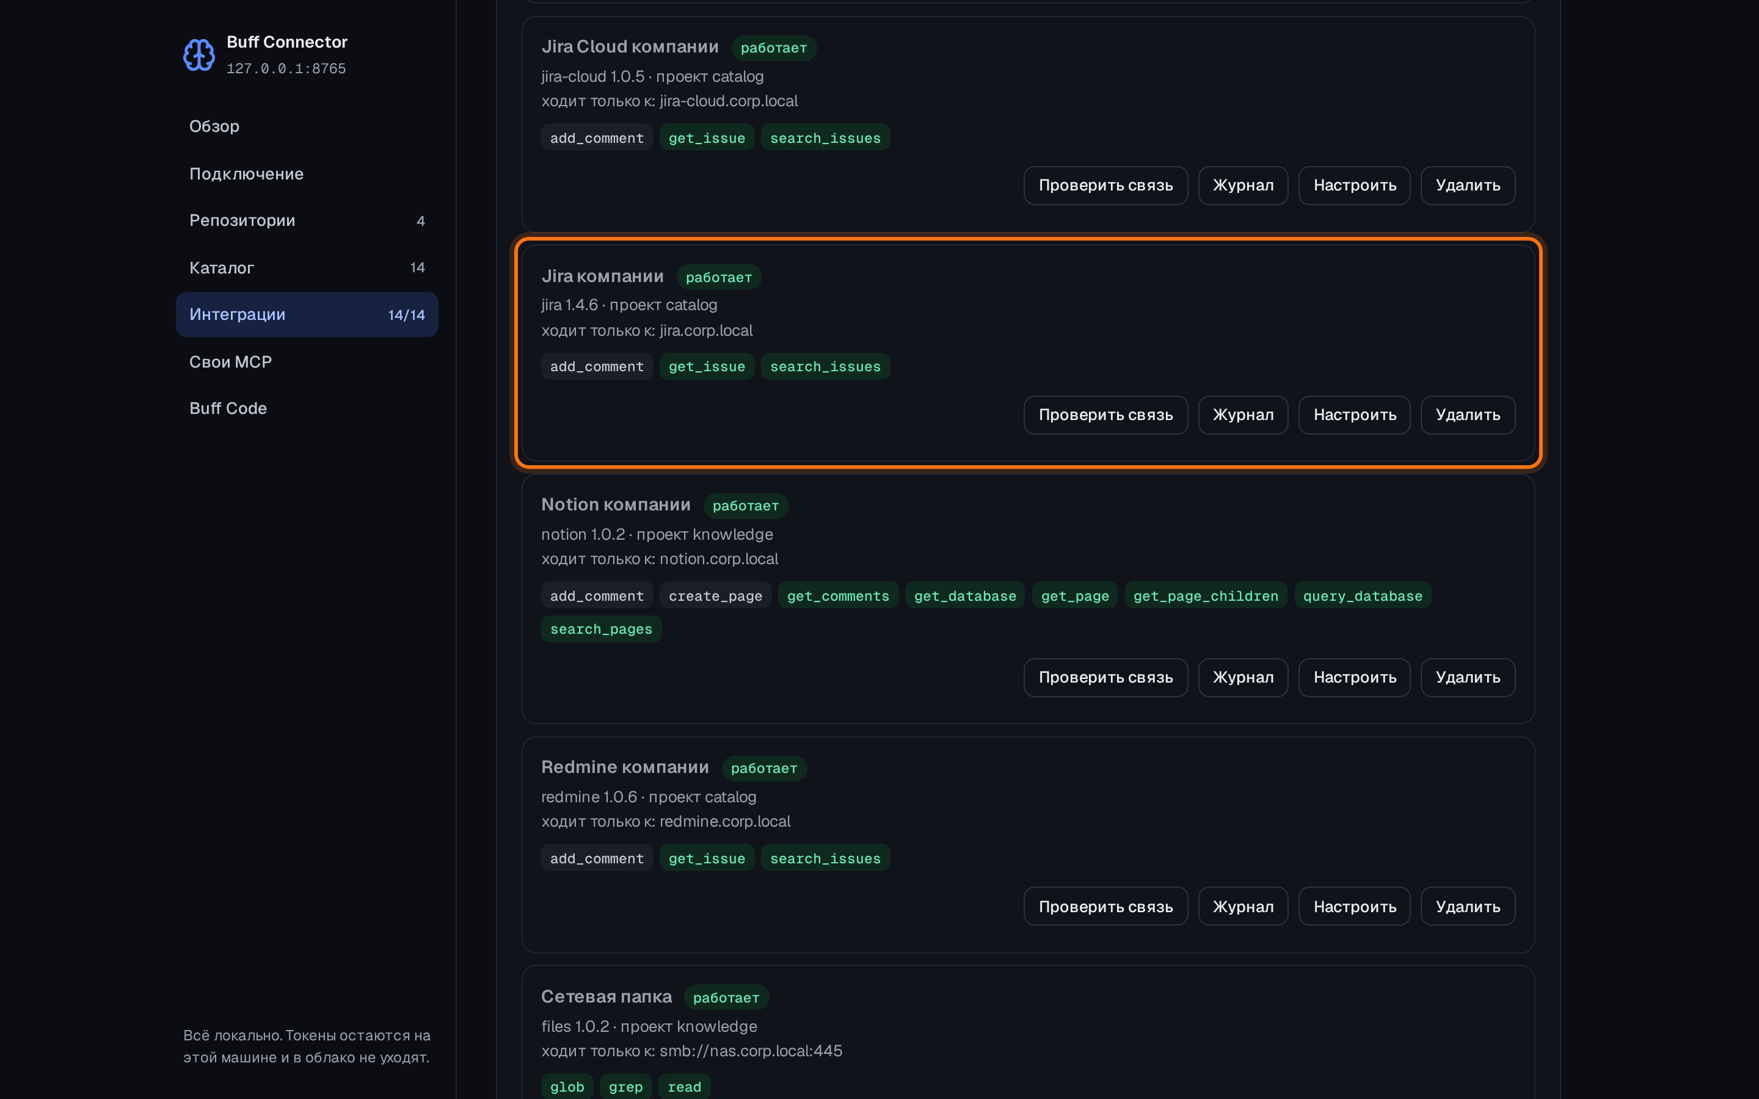This screenshot has width=1759, height=1099.
Task: Click the query_database tool tag
Action: tap(1362, 596)
